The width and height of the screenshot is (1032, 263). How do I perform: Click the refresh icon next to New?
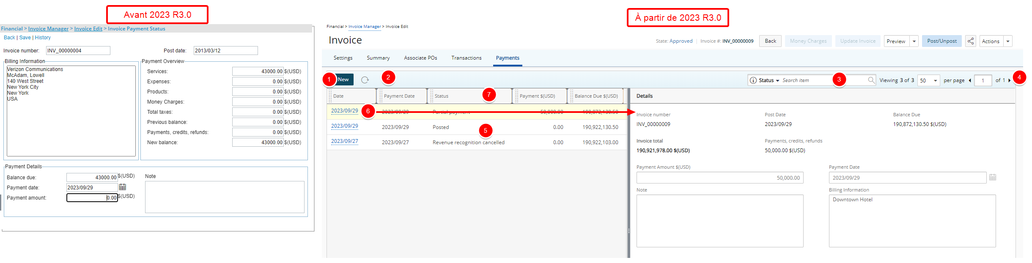coord(365,79)
